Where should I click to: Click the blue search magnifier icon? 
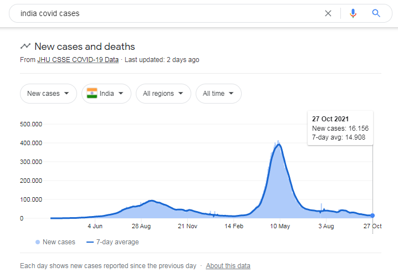click(x=376, y=13)
